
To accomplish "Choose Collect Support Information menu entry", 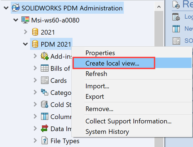I will [128, 121].
